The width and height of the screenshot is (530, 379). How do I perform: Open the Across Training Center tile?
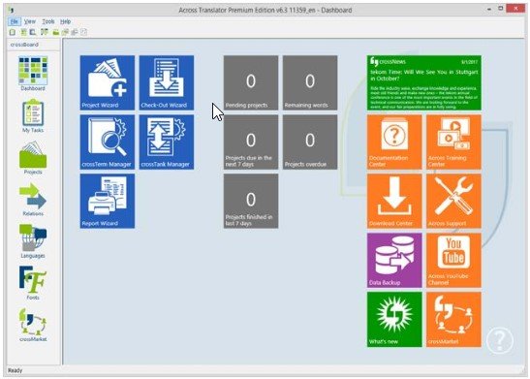click(453, 142)
